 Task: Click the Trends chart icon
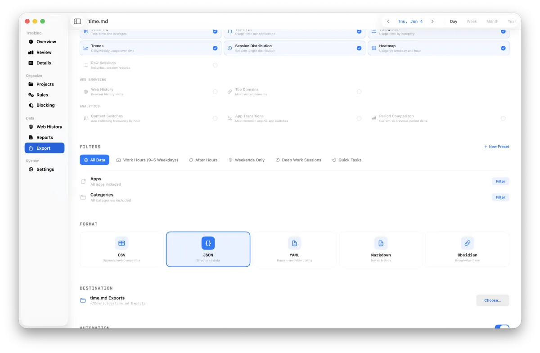click(x=85, y=48)
